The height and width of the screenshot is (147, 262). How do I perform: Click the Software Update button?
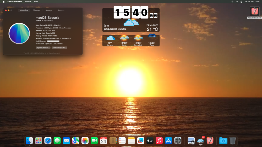(x=59, y=48)
